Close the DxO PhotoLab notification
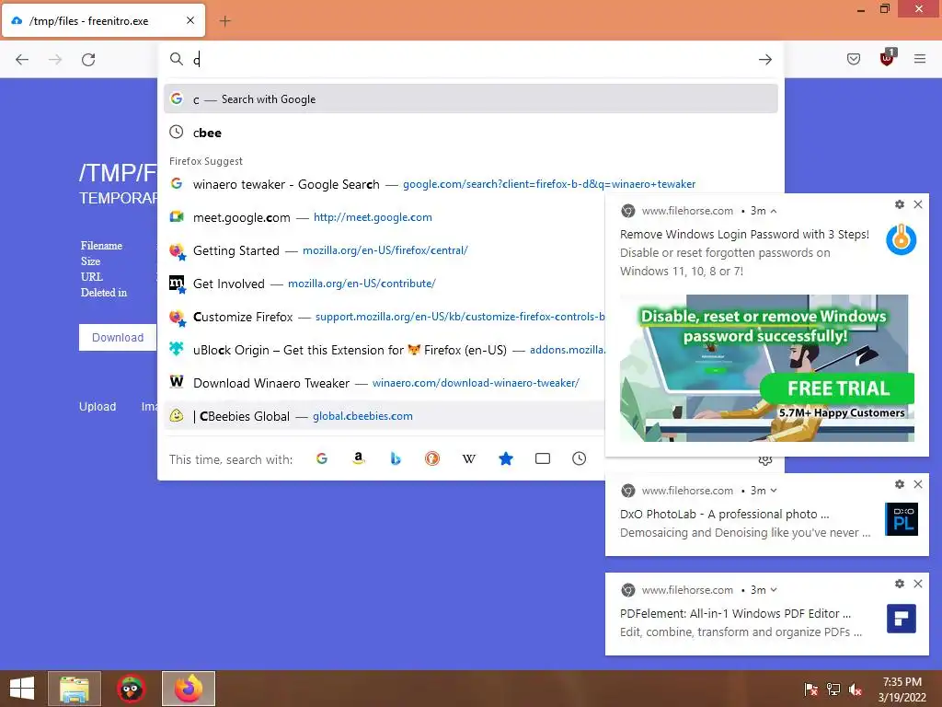This screenshot has height=707, width=942. tap(918, 484)
